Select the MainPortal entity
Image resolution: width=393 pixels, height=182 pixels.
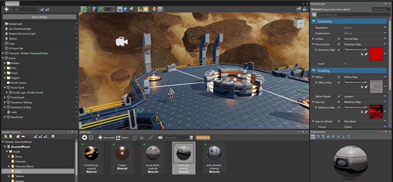[x=17, y=117]
